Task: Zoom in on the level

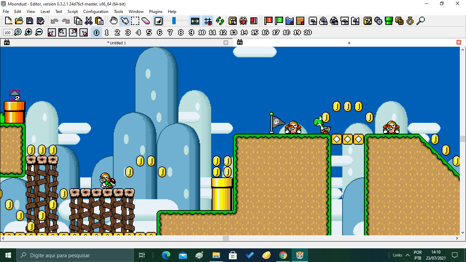Action: click(x=29, y=32)
